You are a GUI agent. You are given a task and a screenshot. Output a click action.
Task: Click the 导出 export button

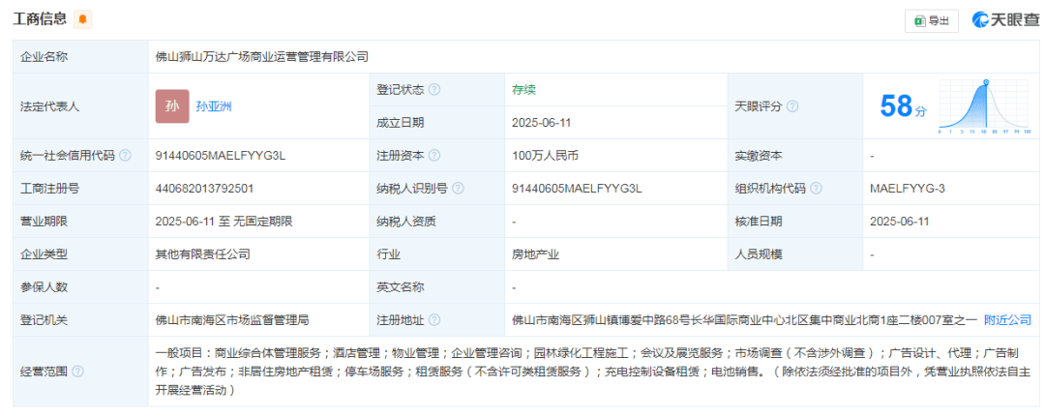coord(931,20)
